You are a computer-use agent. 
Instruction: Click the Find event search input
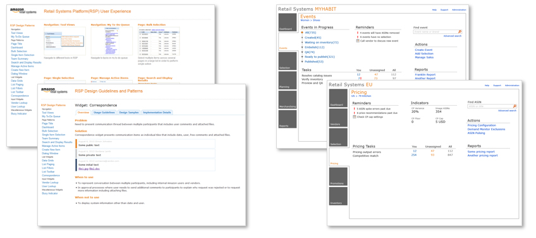click(x=435, y=31)
